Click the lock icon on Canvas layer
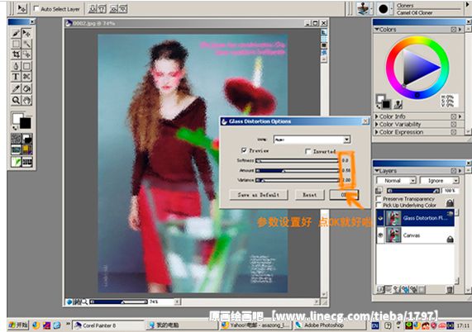The image size is (472, 332). pos(450,239)
